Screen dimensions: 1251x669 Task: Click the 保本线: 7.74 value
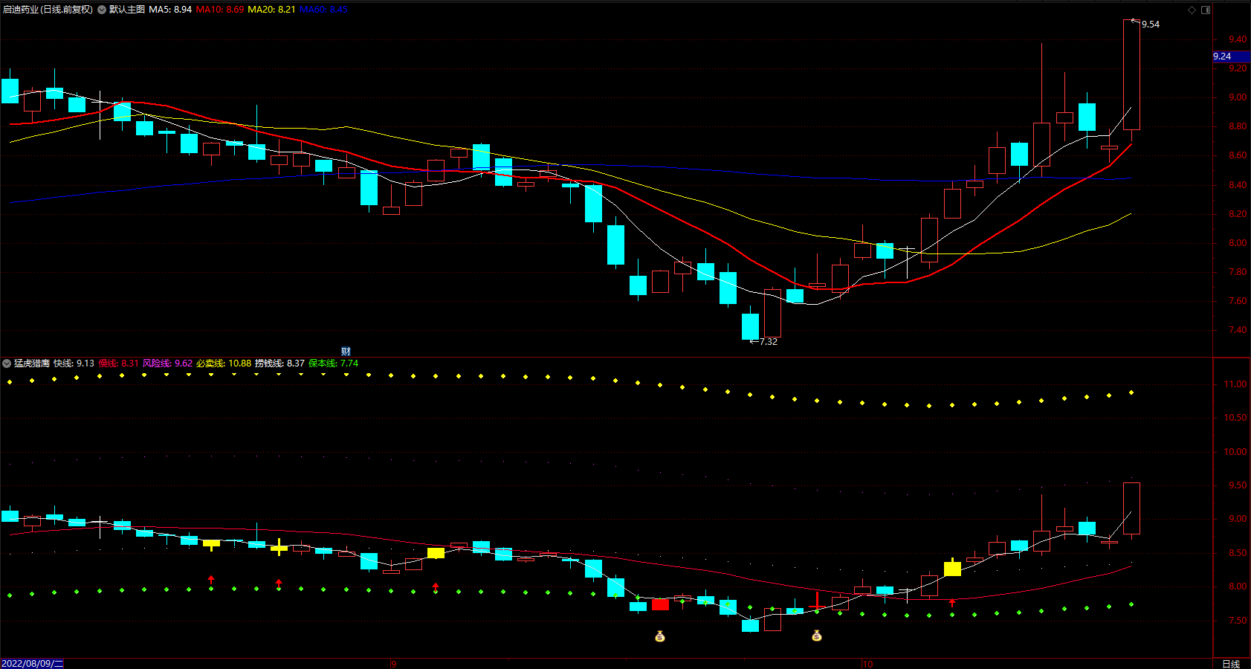(333, 363)
